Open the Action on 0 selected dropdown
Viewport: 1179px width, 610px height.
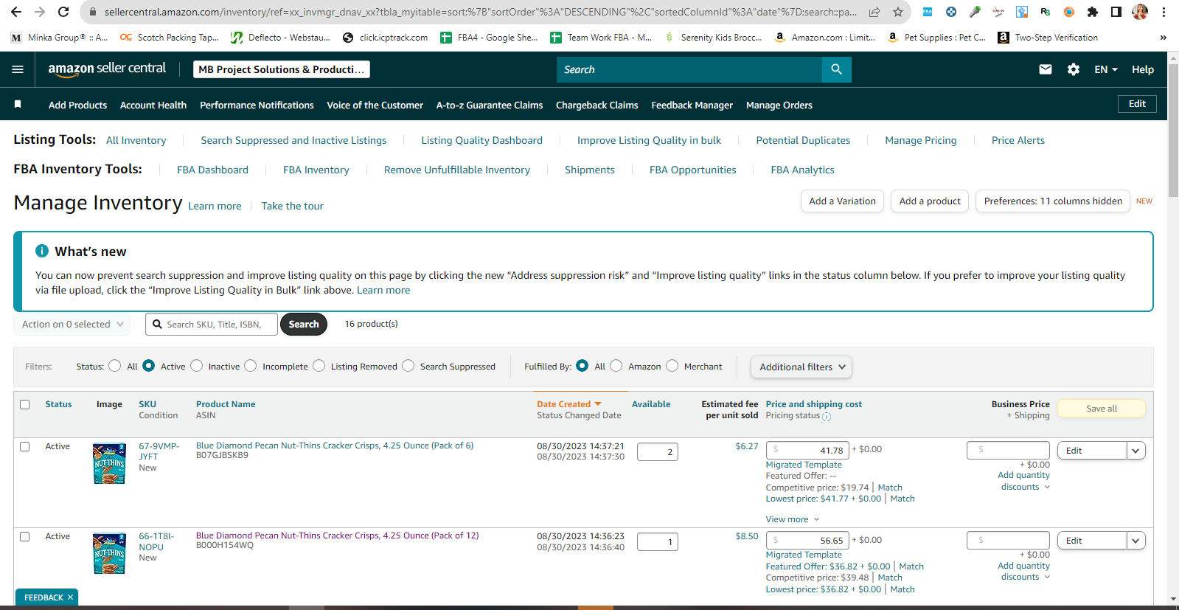click(x=72, y=325)
